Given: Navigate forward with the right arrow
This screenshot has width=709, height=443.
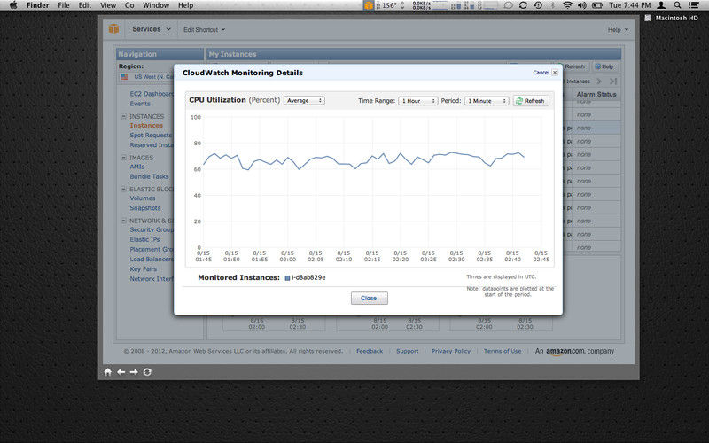Looking at the screenshot, I should pos(134,372).
